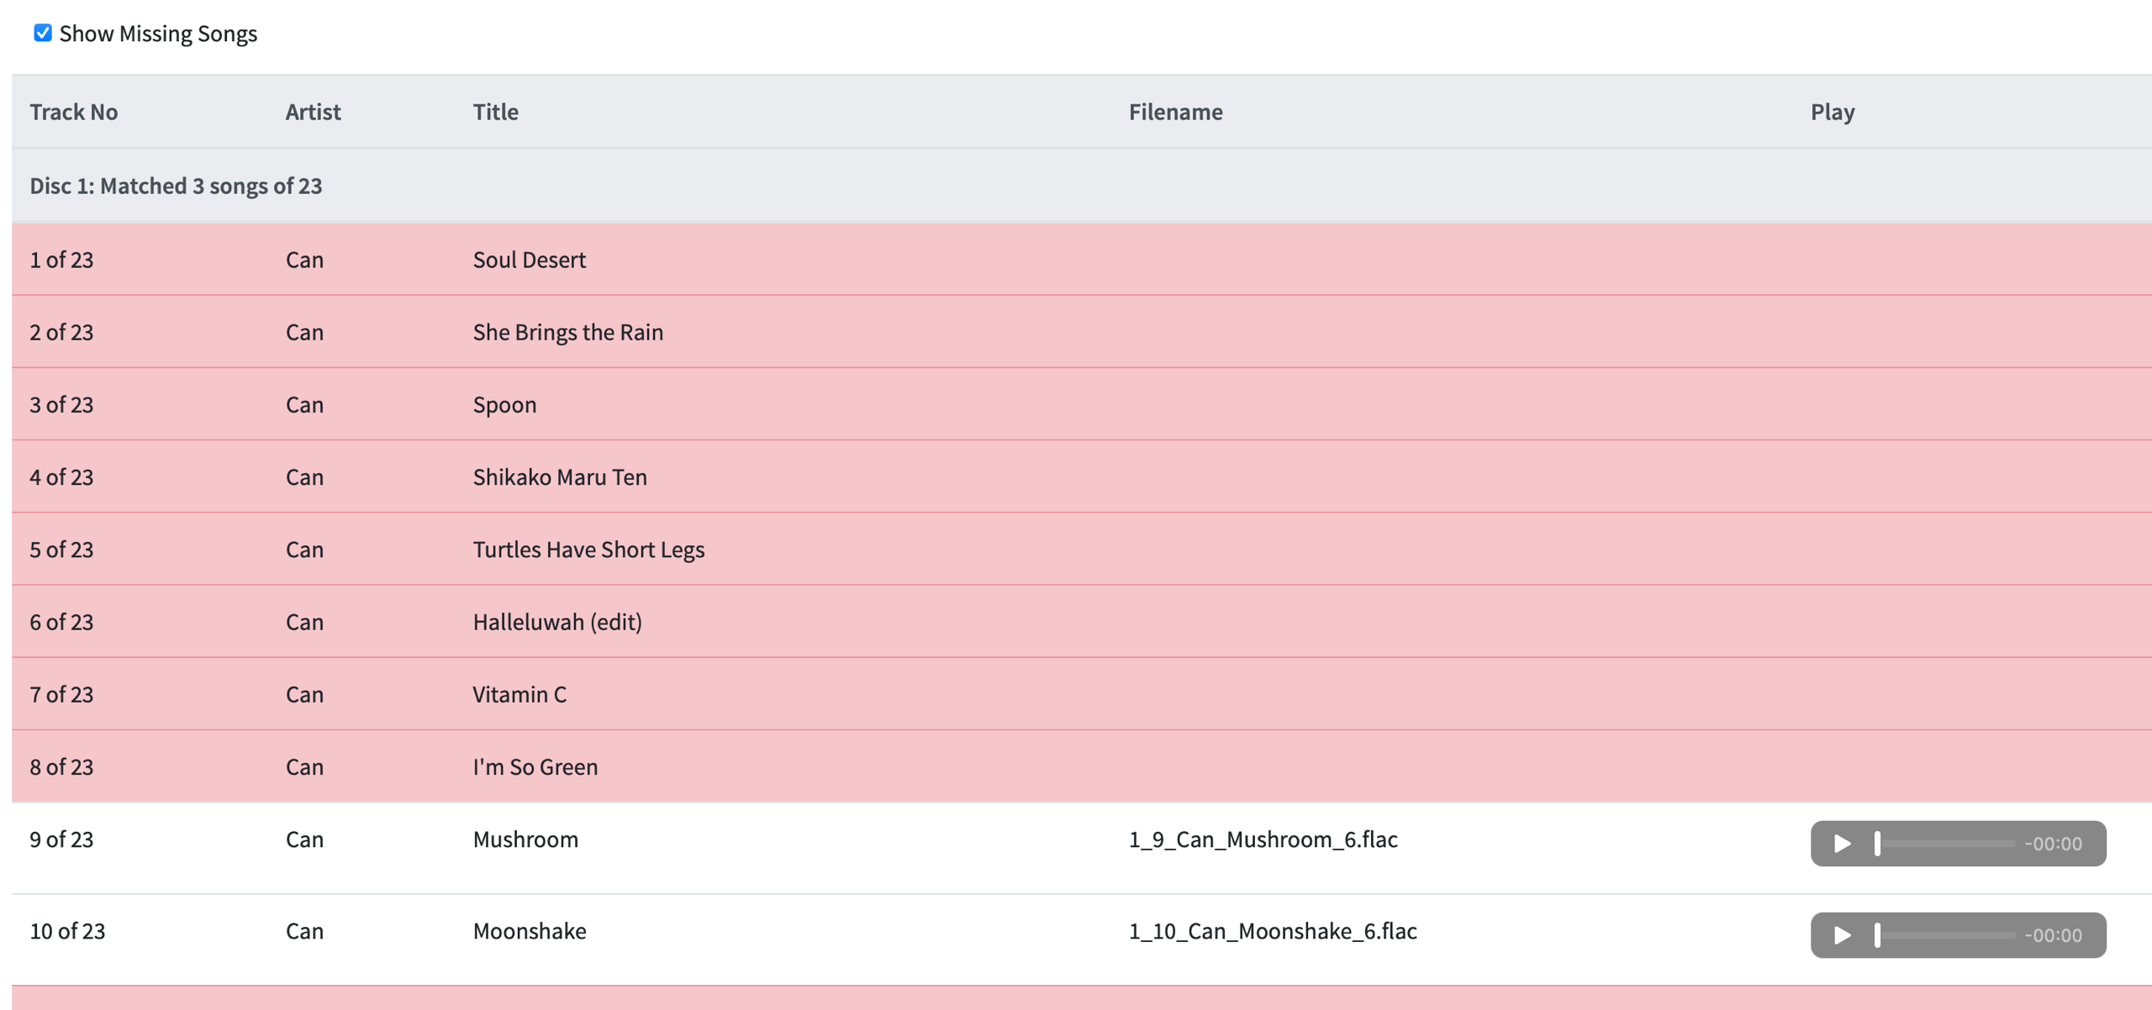Click the Disc 1 matched songs row
Image resolution: width=2152 pixels, height=1010 pixels.
[176, 186]
